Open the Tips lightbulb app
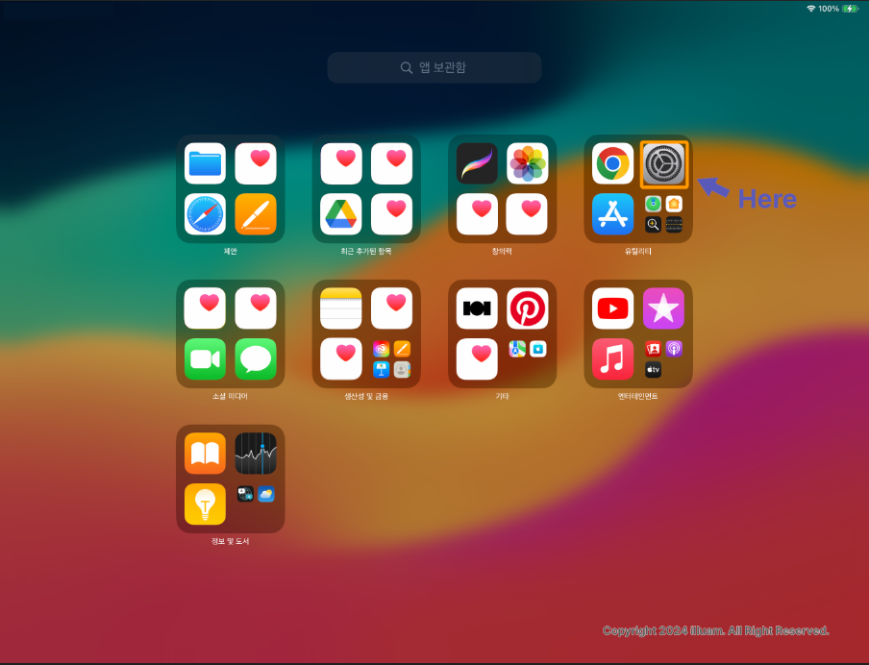This screenshot has height=665, width=869. coord(205,505)
